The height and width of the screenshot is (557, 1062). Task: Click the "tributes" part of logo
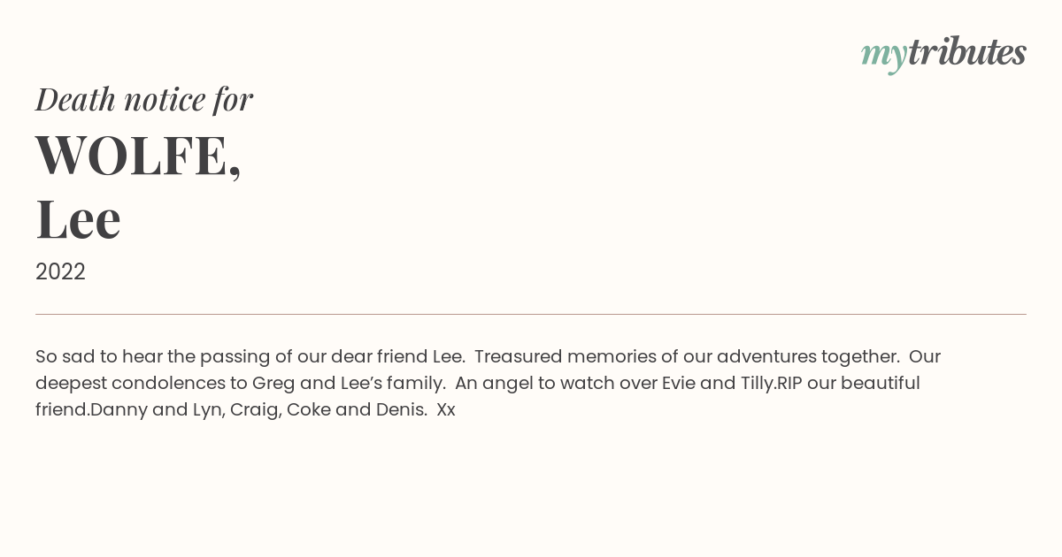click(967, 52)
